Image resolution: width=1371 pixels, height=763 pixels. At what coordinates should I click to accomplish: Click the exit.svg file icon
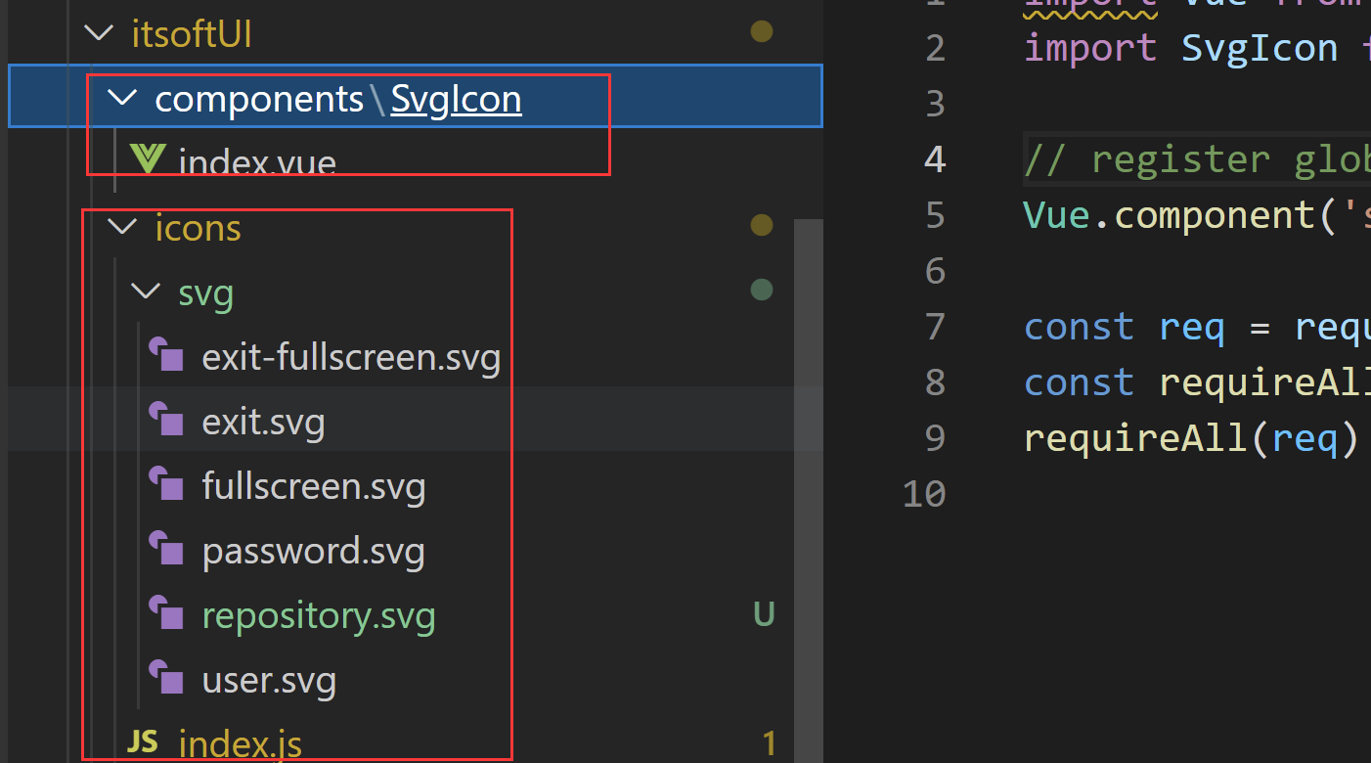166,421
